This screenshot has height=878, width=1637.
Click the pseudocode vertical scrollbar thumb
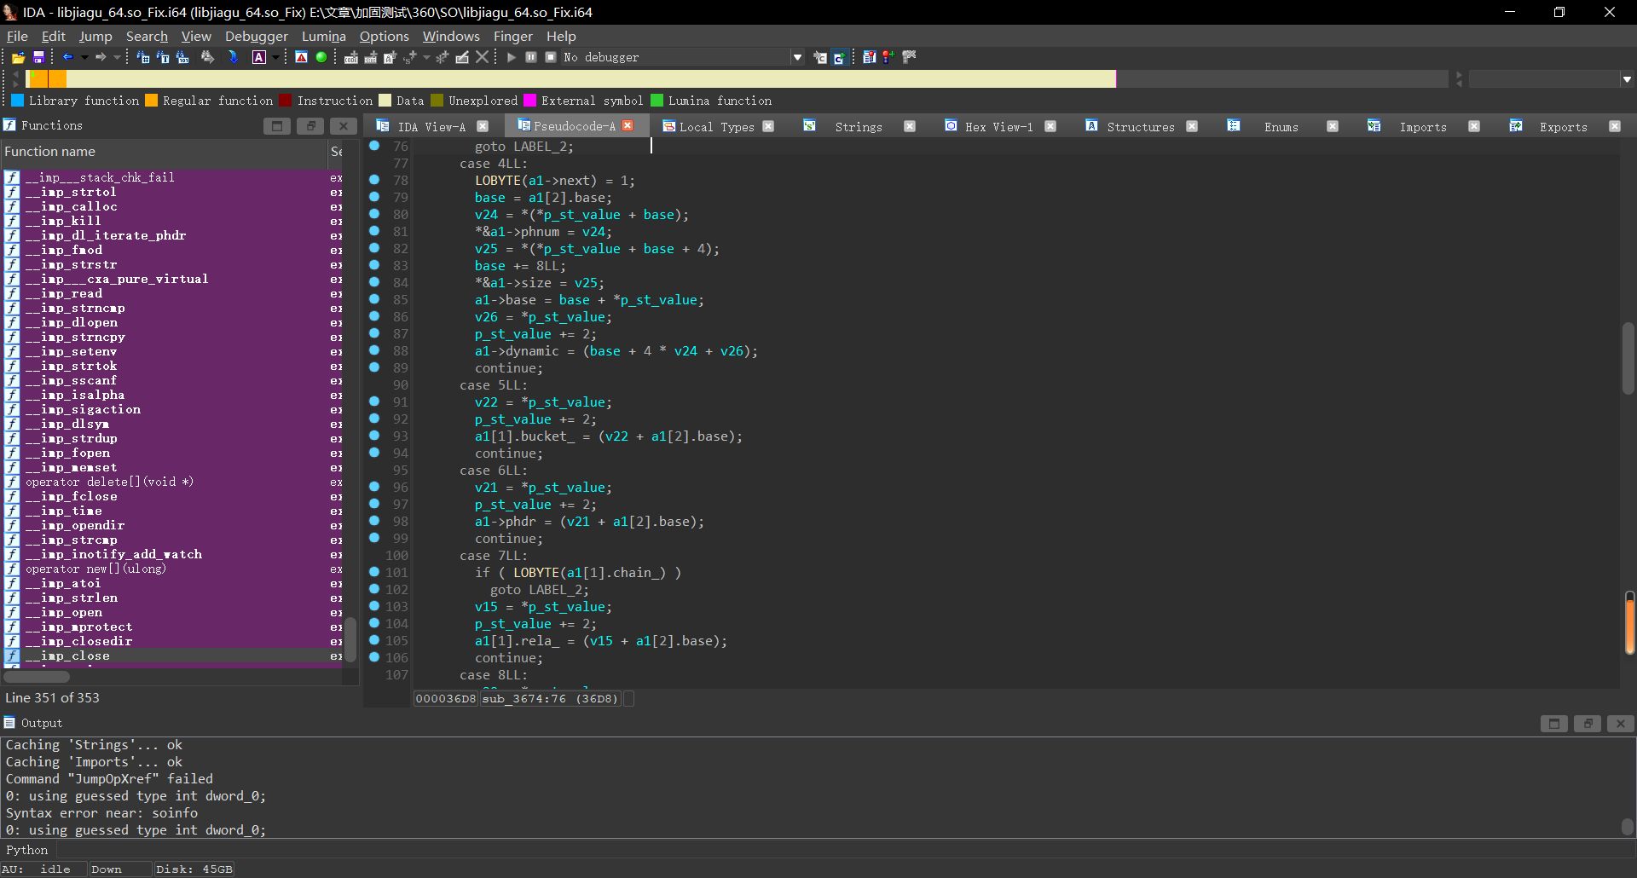pyautogui.click(x=1628, y=356)
